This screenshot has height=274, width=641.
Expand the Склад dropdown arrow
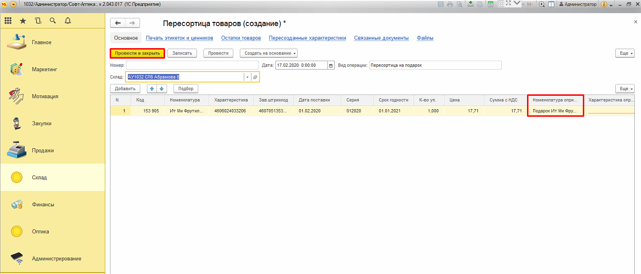(248, 77)
